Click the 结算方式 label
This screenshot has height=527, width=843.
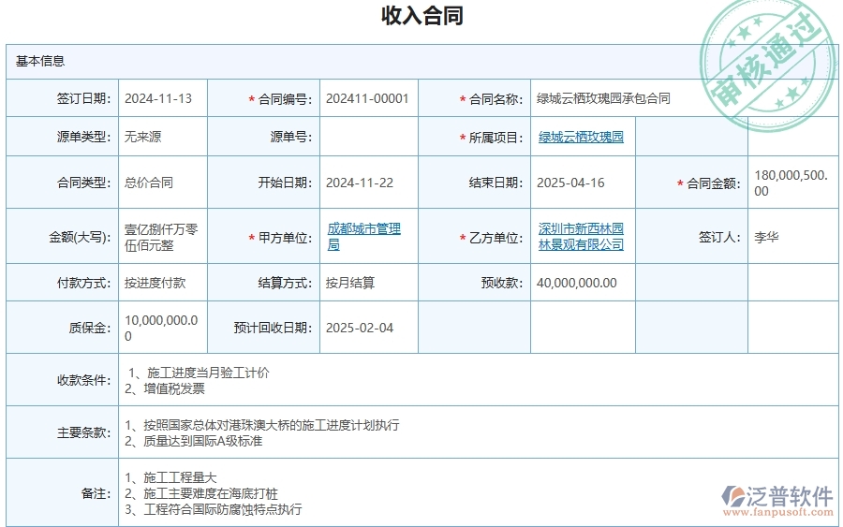(285, 283)
